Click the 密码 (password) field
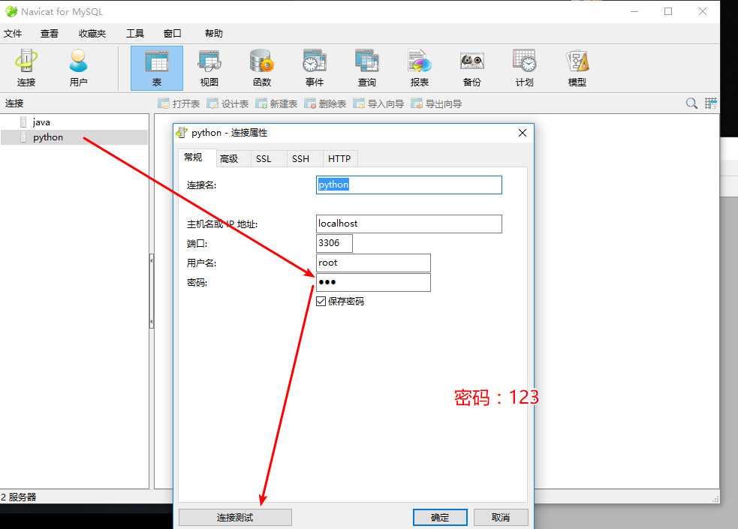 pyautogui.click(x=373, y=283)
